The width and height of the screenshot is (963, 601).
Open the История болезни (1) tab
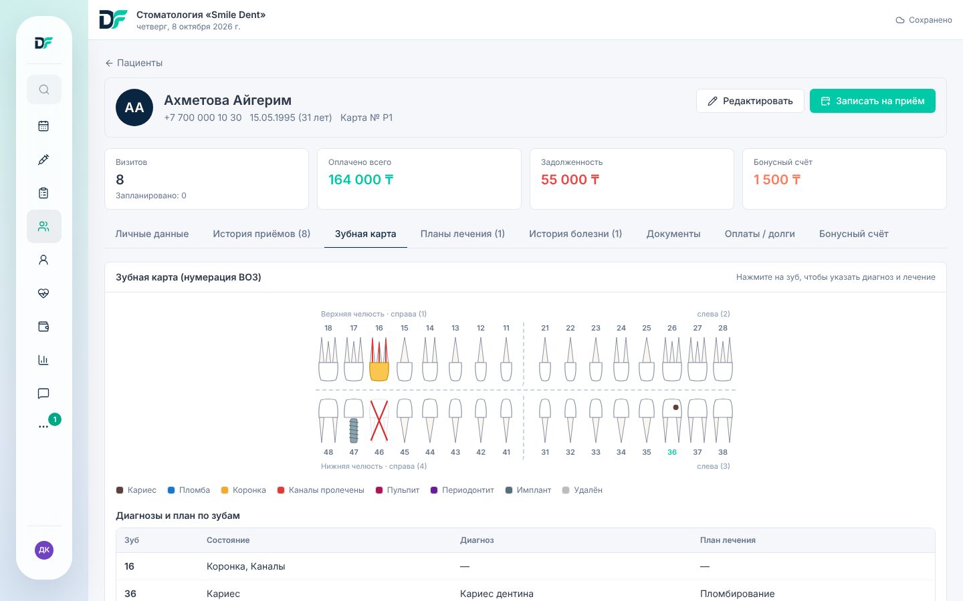pos(576,234)
